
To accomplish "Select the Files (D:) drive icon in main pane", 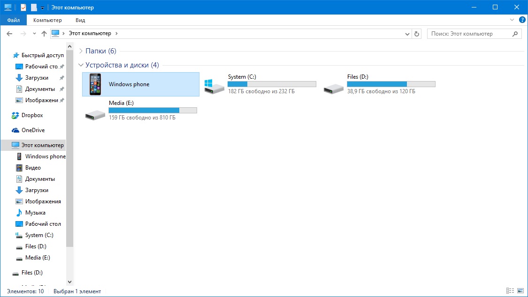I will (333, 89).
